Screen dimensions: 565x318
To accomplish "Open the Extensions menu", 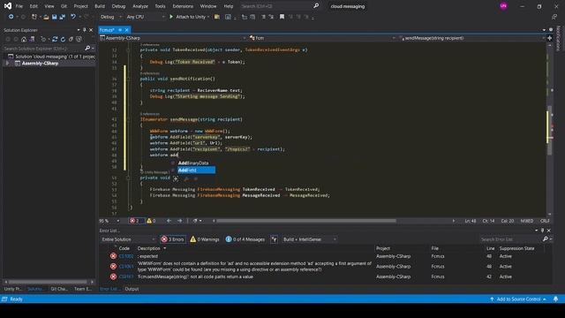I will click(183, 6).
